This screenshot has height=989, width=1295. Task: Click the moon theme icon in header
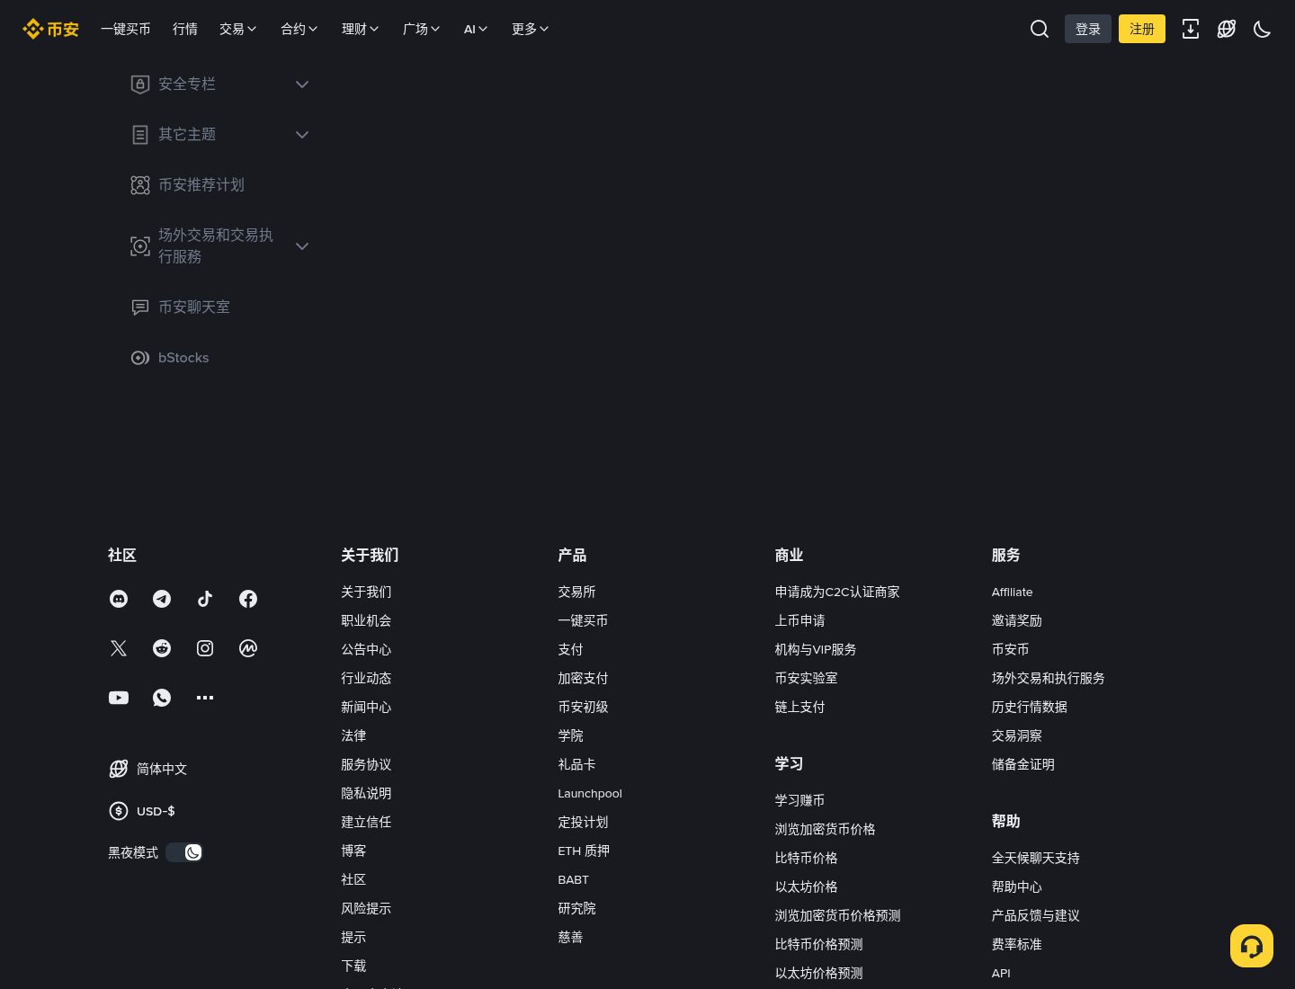pos(1263,29)
